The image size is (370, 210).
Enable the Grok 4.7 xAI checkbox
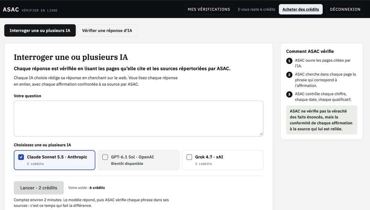[189, 157]
